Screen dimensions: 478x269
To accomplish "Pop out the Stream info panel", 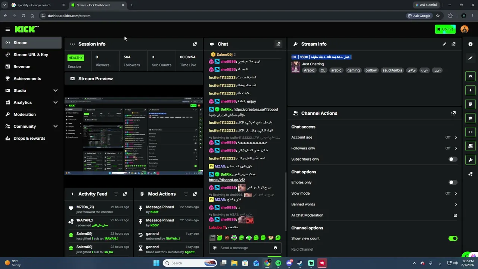I will pyautogui.click(x=453, y=44).
